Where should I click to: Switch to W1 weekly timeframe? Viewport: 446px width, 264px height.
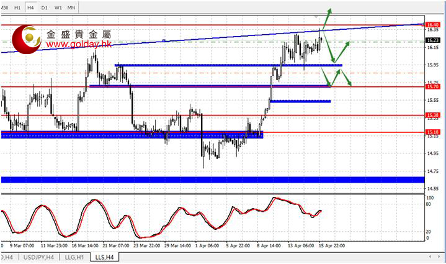[58, 8]
